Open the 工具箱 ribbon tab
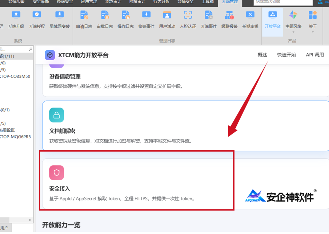The height and width of the screenshot is (234, 329). [x=207, y=2]
